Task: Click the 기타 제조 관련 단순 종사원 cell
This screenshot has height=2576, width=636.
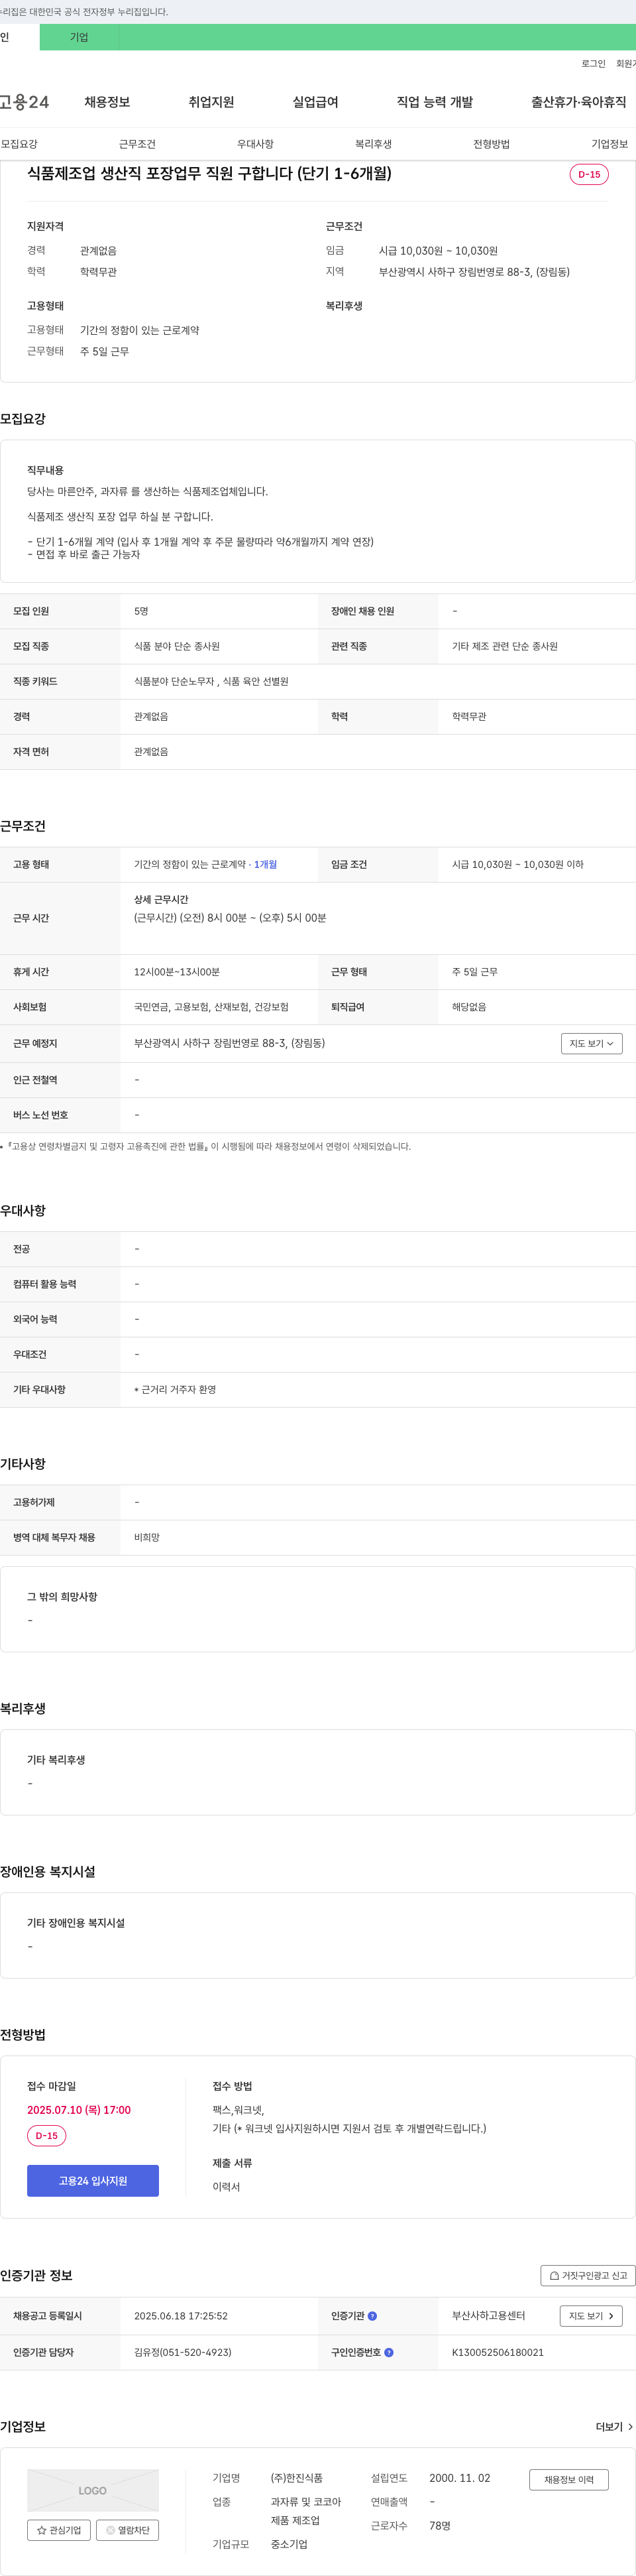Action: [x=505, y=647]
